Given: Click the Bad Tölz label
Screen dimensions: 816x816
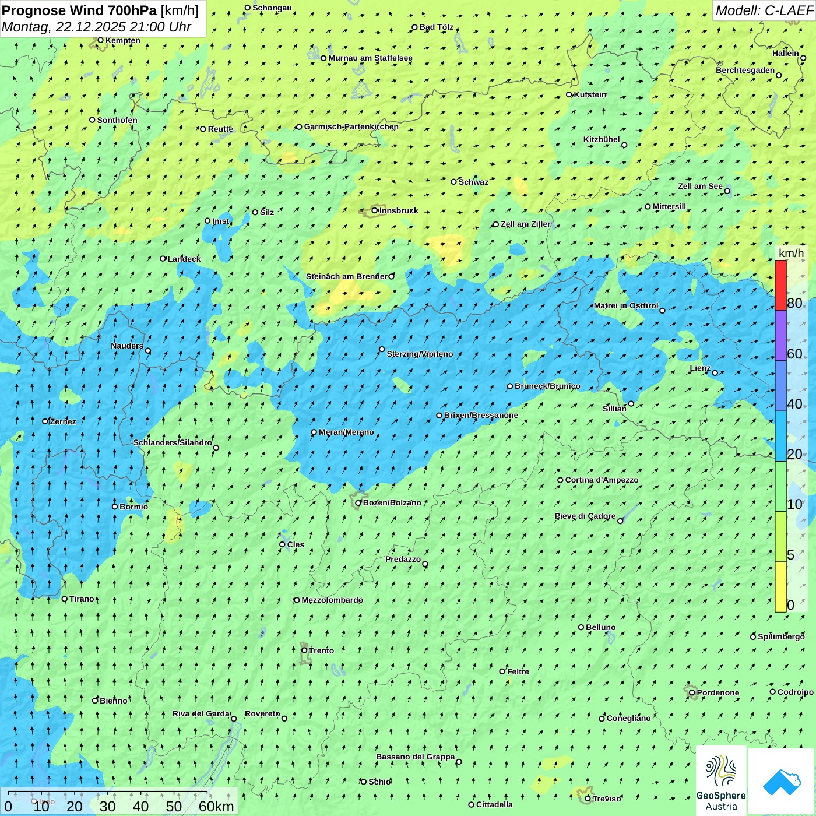Looking at the screenshot, I should 436,27.
